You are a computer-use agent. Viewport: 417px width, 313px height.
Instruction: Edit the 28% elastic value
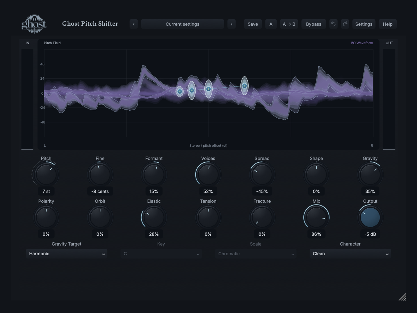(x=154, y=234)
